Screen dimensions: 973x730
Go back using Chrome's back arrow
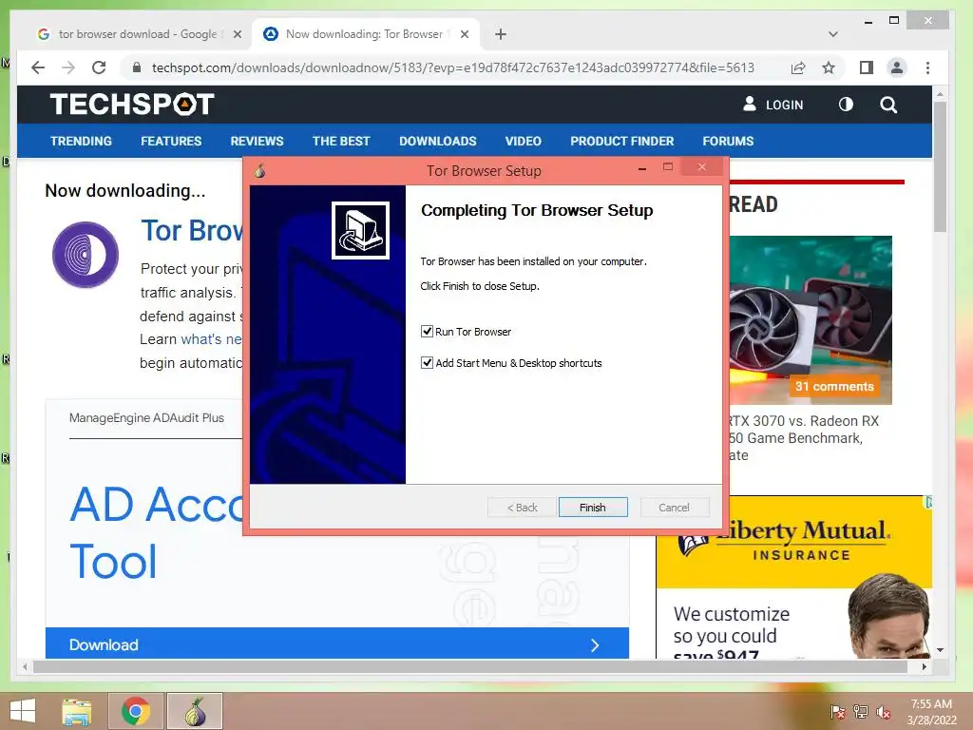pyautogui.click(x=38, y=67)
